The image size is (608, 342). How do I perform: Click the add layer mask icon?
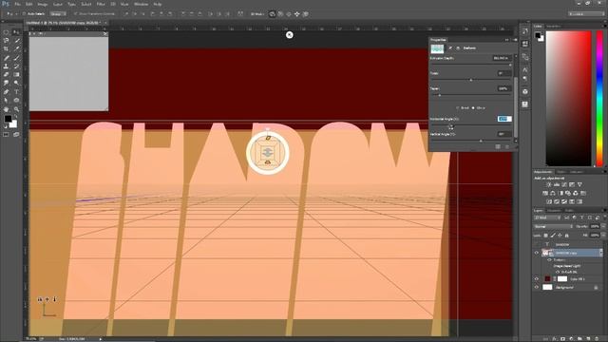click(x=563, y=339)
